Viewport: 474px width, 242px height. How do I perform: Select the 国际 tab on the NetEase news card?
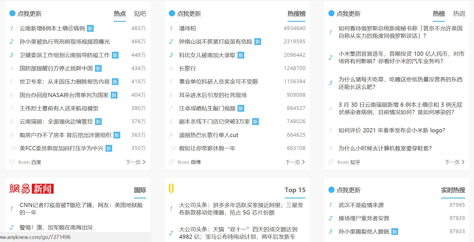point(140,190)
